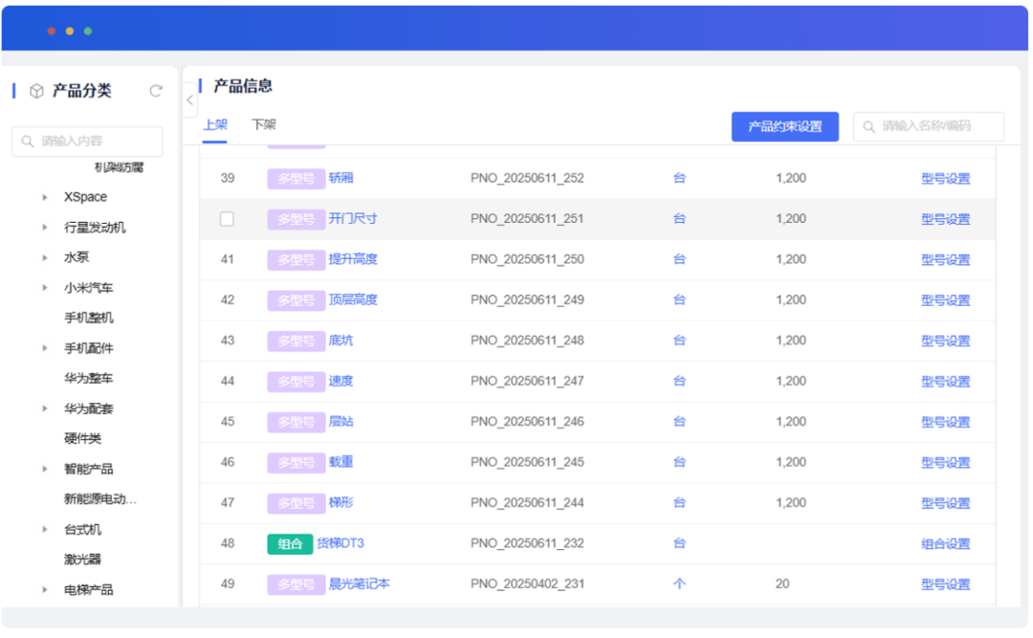The height and width of the screenshot is (638, 1033).
Task: Collapse the sidebar with the left chevron handle
Action: (x=189, y=100)
